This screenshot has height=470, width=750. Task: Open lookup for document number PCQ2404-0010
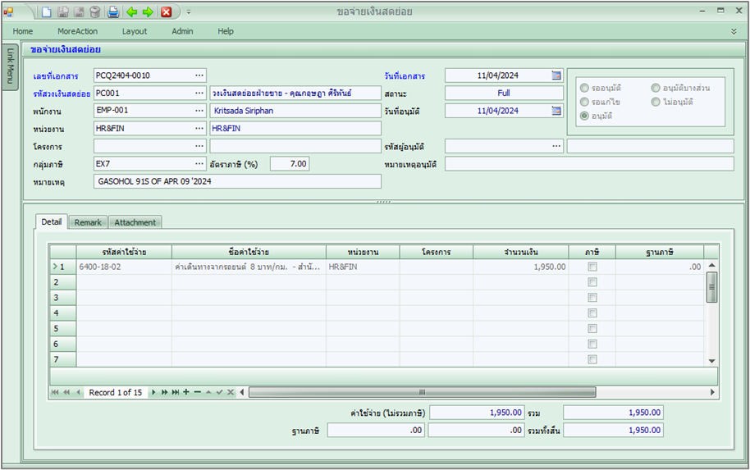click(199, 75)
